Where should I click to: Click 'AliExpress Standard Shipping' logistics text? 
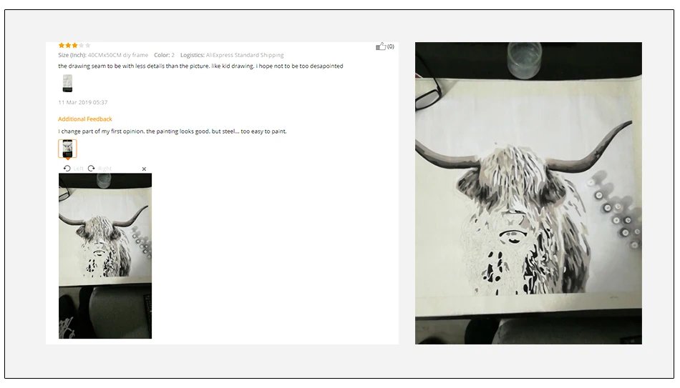[245, 55]
